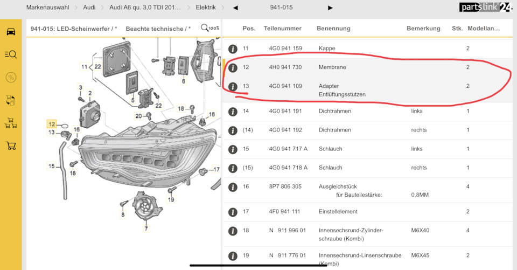The height and width of the screenshot is (270, 517).
Task: Open info icon for Dichtrahmen links
Action: click(x=233, y=112)
